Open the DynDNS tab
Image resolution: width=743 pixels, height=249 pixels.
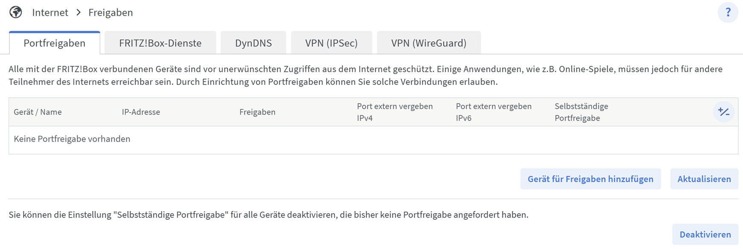click(x=253, y=43)
